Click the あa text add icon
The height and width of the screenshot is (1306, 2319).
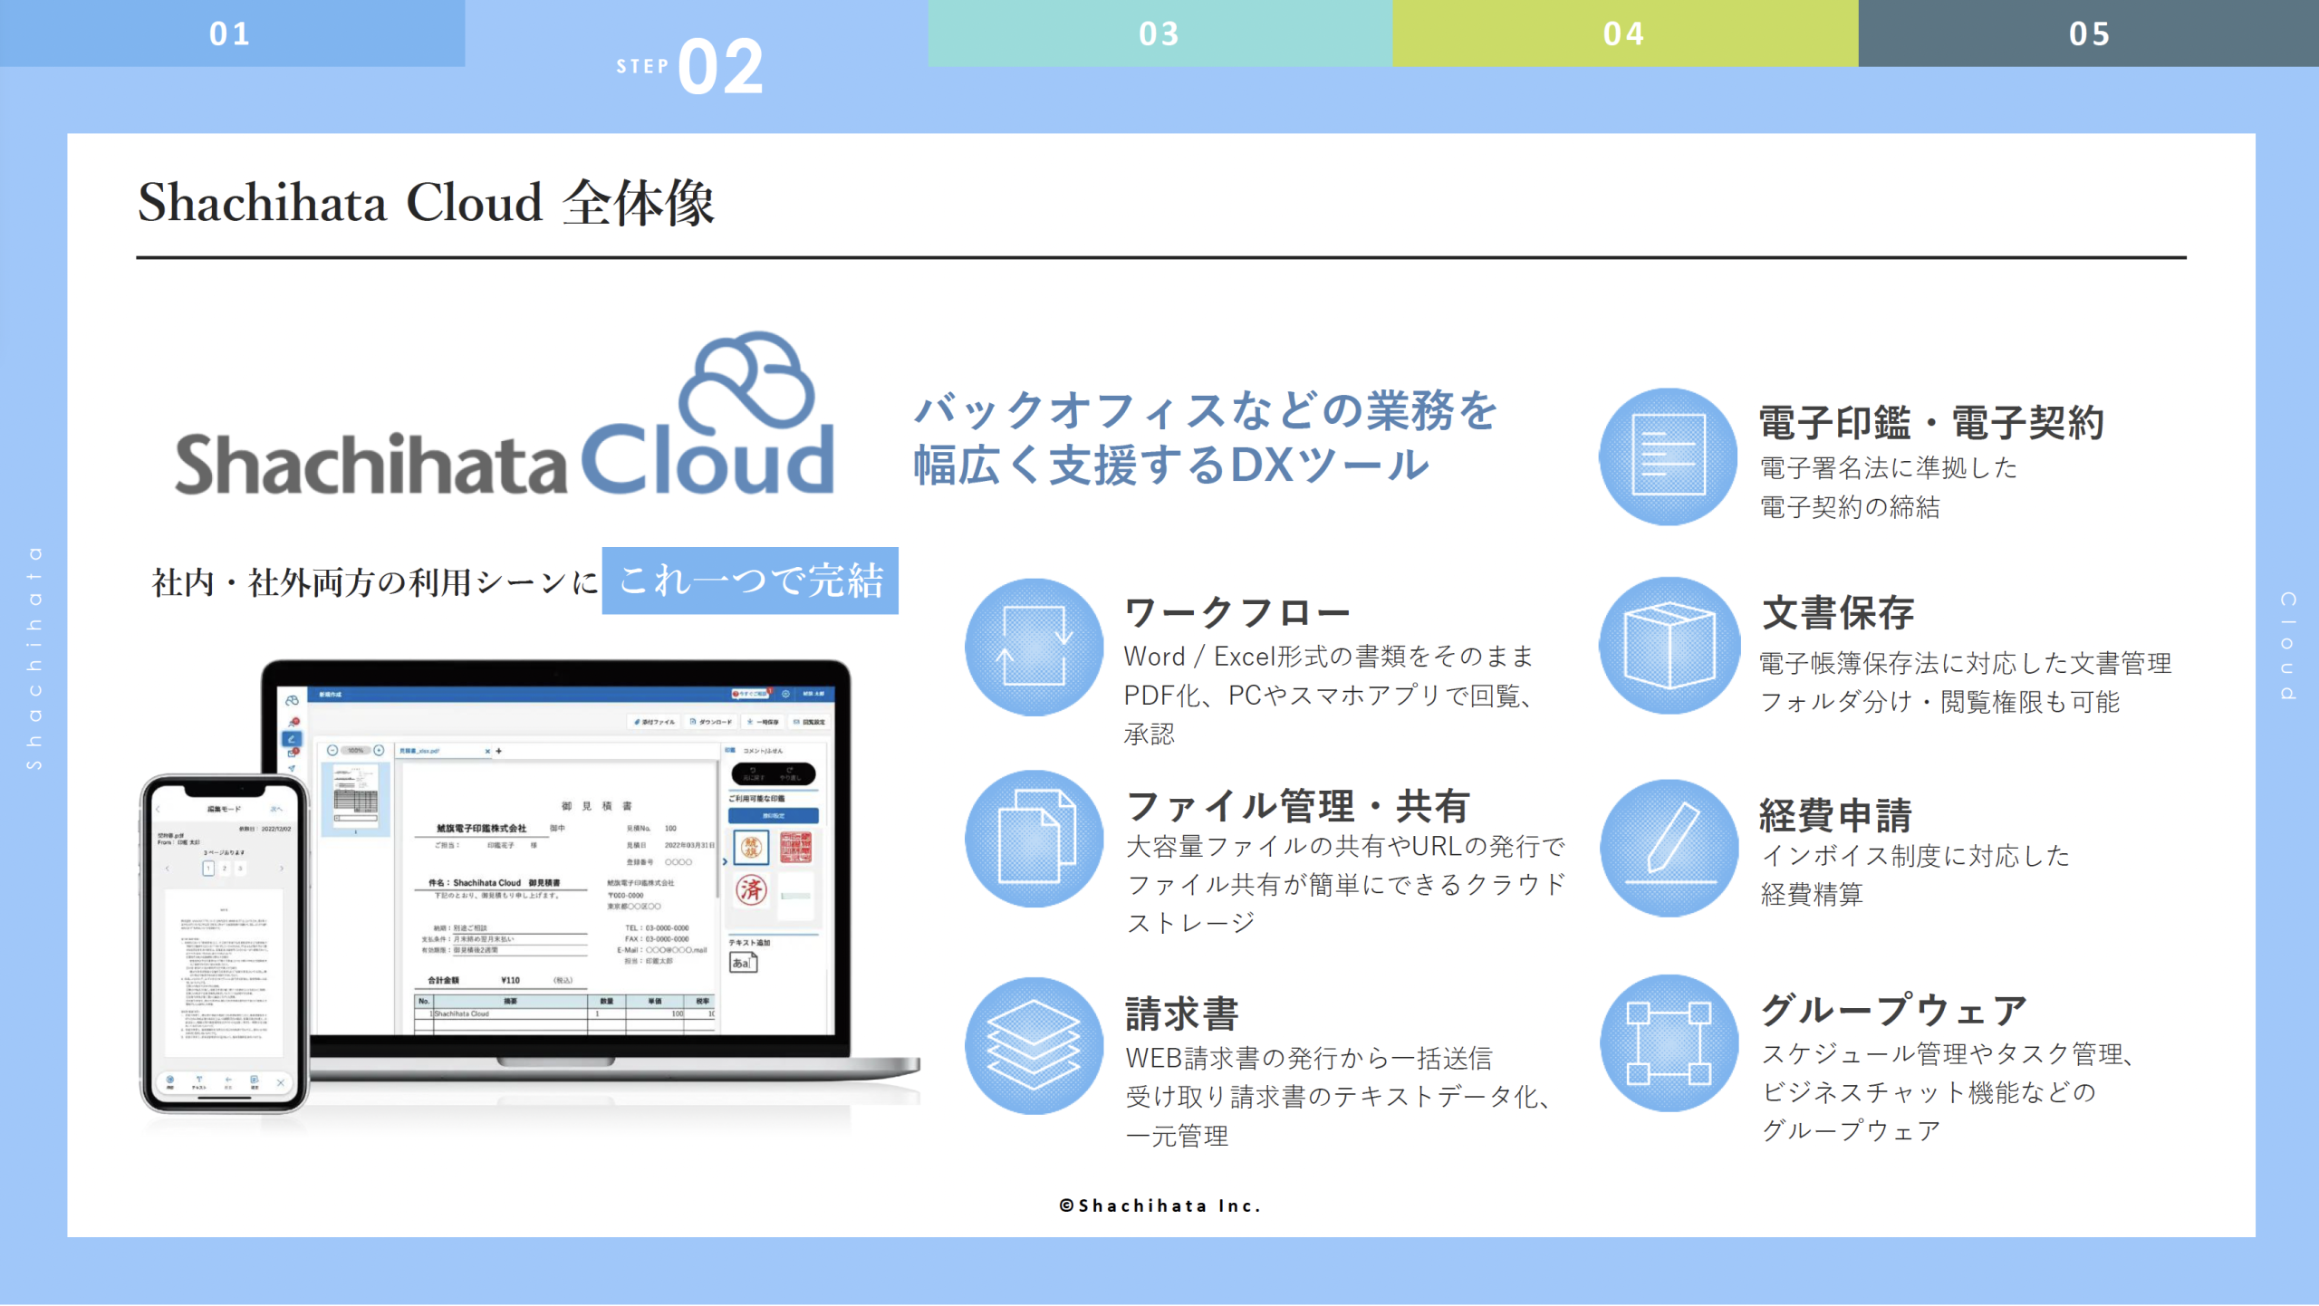743,963
